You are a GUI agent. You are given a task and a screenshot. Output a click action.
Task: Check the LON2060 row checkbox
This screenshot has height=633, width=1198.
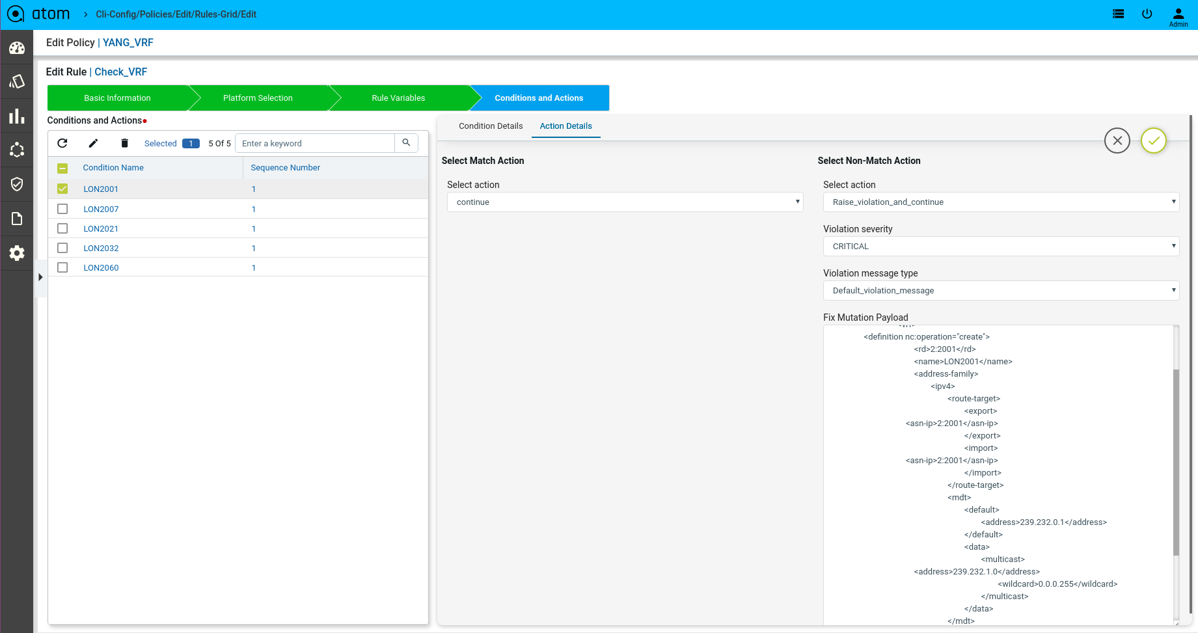(62, 267)
